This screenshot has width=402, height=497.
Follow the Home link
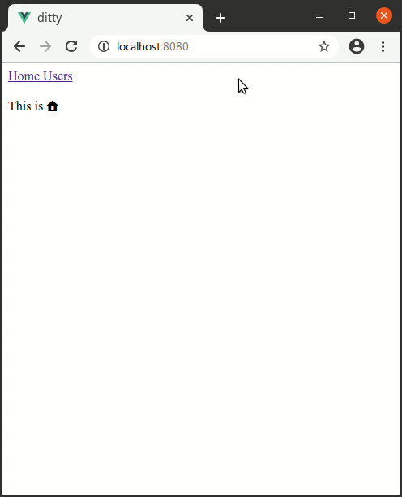(x=24, y=76)
